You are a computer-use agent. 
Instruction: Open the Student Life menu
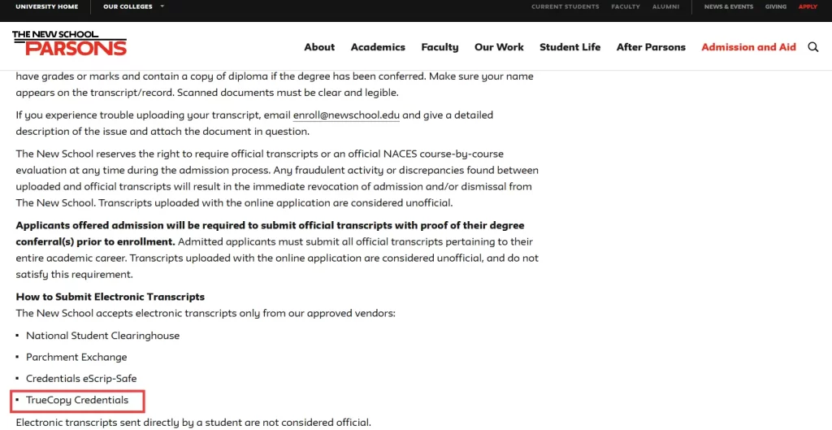click(x=570, y=47)
